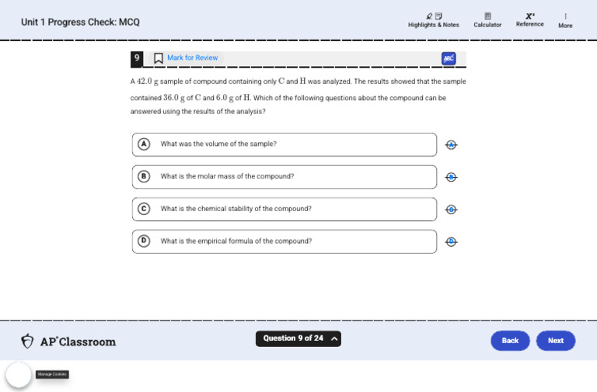Toggle the ABC answer eliminator tool
The height and width of the screenshot is (392, 597).
[449, 58]
